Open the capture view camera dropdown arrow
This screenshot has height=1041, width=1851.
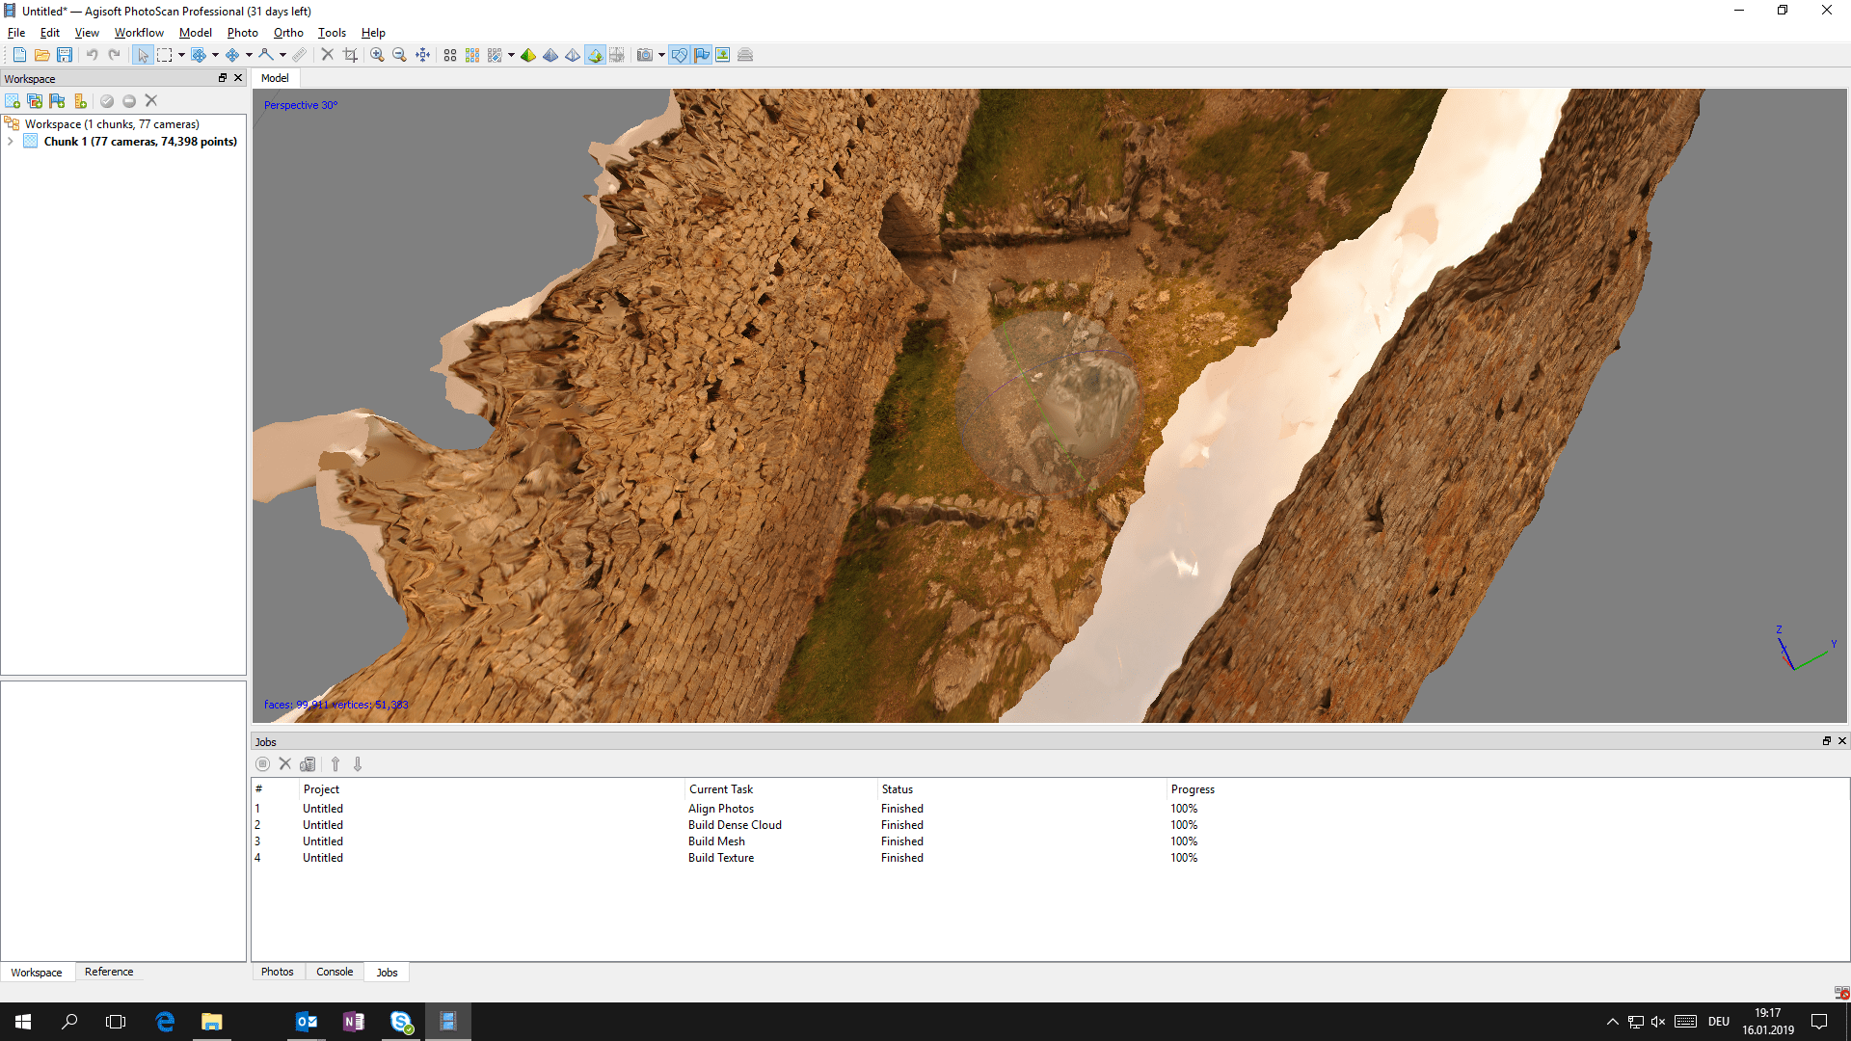click(661, 55)
